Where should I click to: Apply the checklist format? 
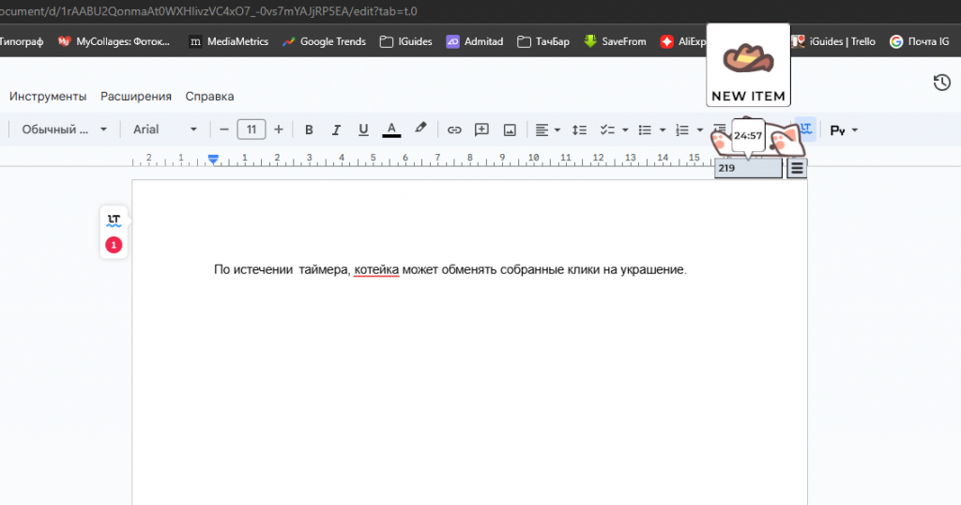607,130
